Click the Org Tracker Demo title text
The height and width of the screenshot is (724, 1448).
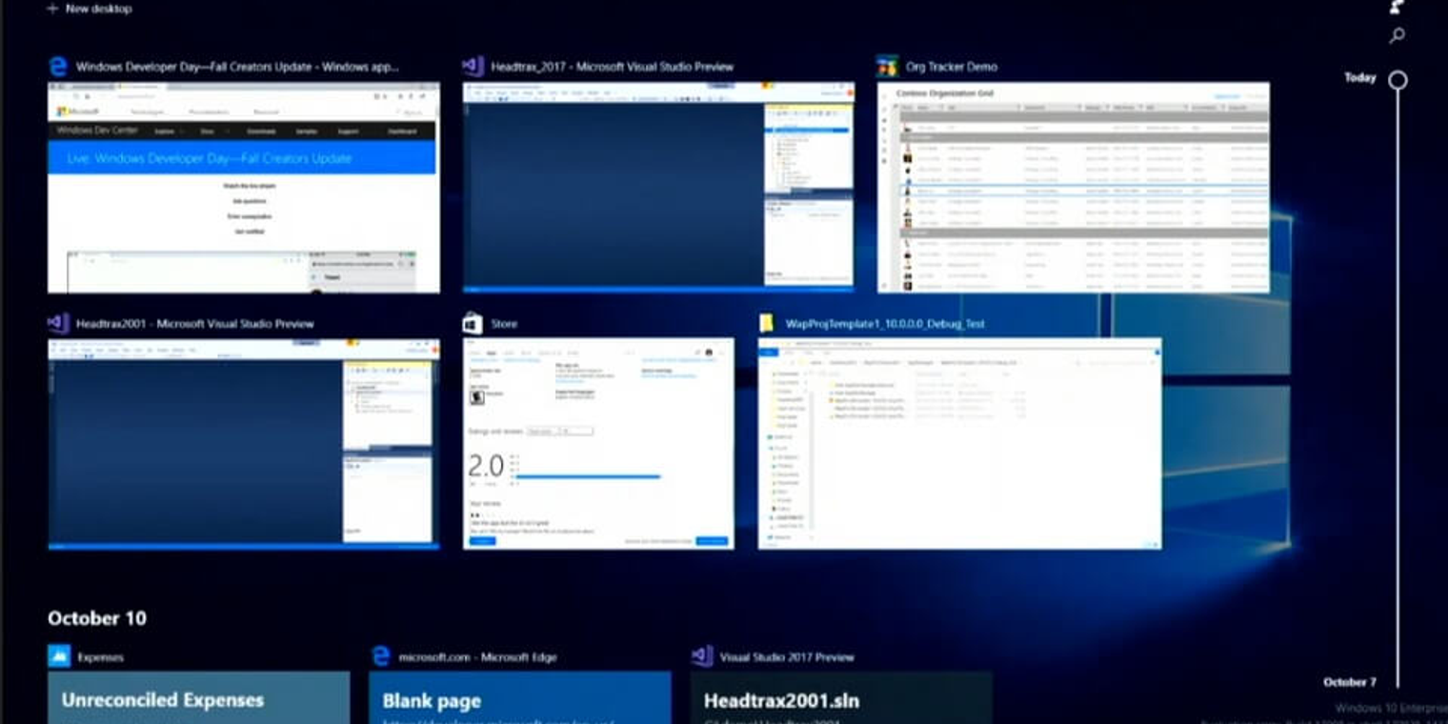click(952, 67)
